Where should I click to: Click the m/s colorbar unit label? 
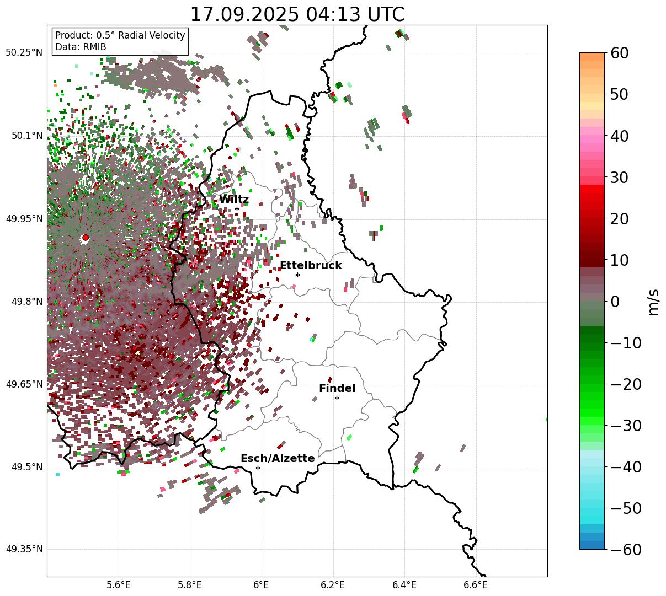coord(654,302)
